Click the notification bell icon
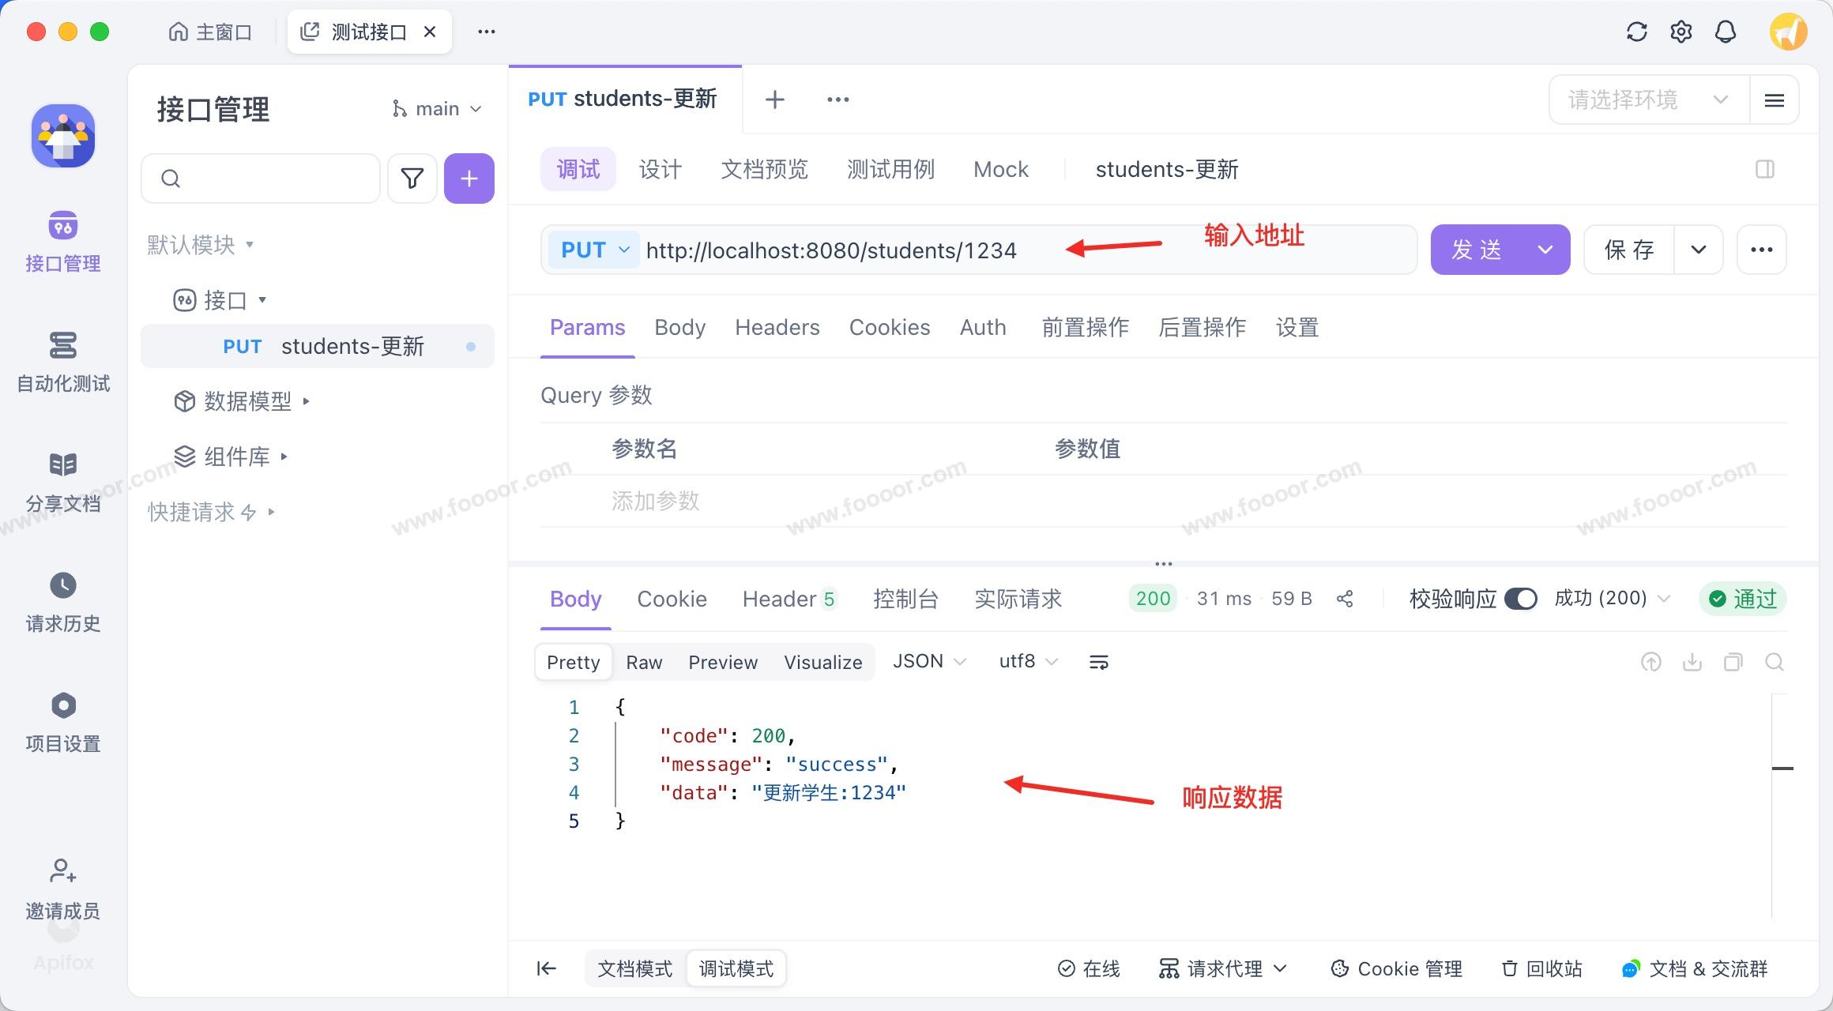The width and height of the screenshot is (1833, 1011). click(1725, 32)
